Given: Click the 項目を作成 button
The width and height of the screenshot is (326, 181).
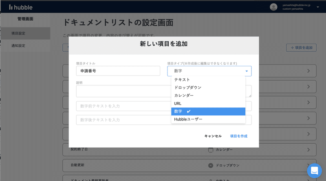Looking at the screenshot, I should [239, 136].
